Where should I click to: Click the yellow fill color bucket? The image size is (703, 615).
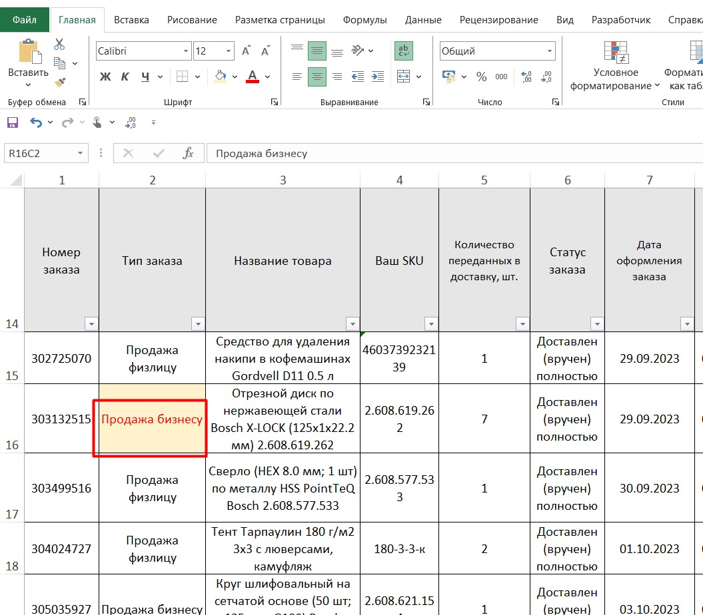pos(219,77)
